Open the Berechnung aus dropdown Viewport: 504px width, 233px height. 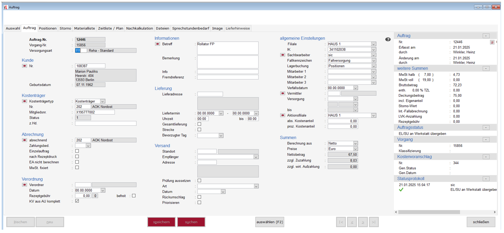[355, 144]
